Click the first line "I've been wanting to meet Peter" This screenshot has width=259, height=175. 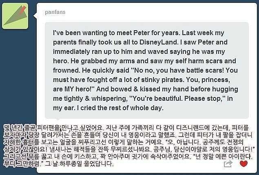pyautogui.click(x=102, y=32)
